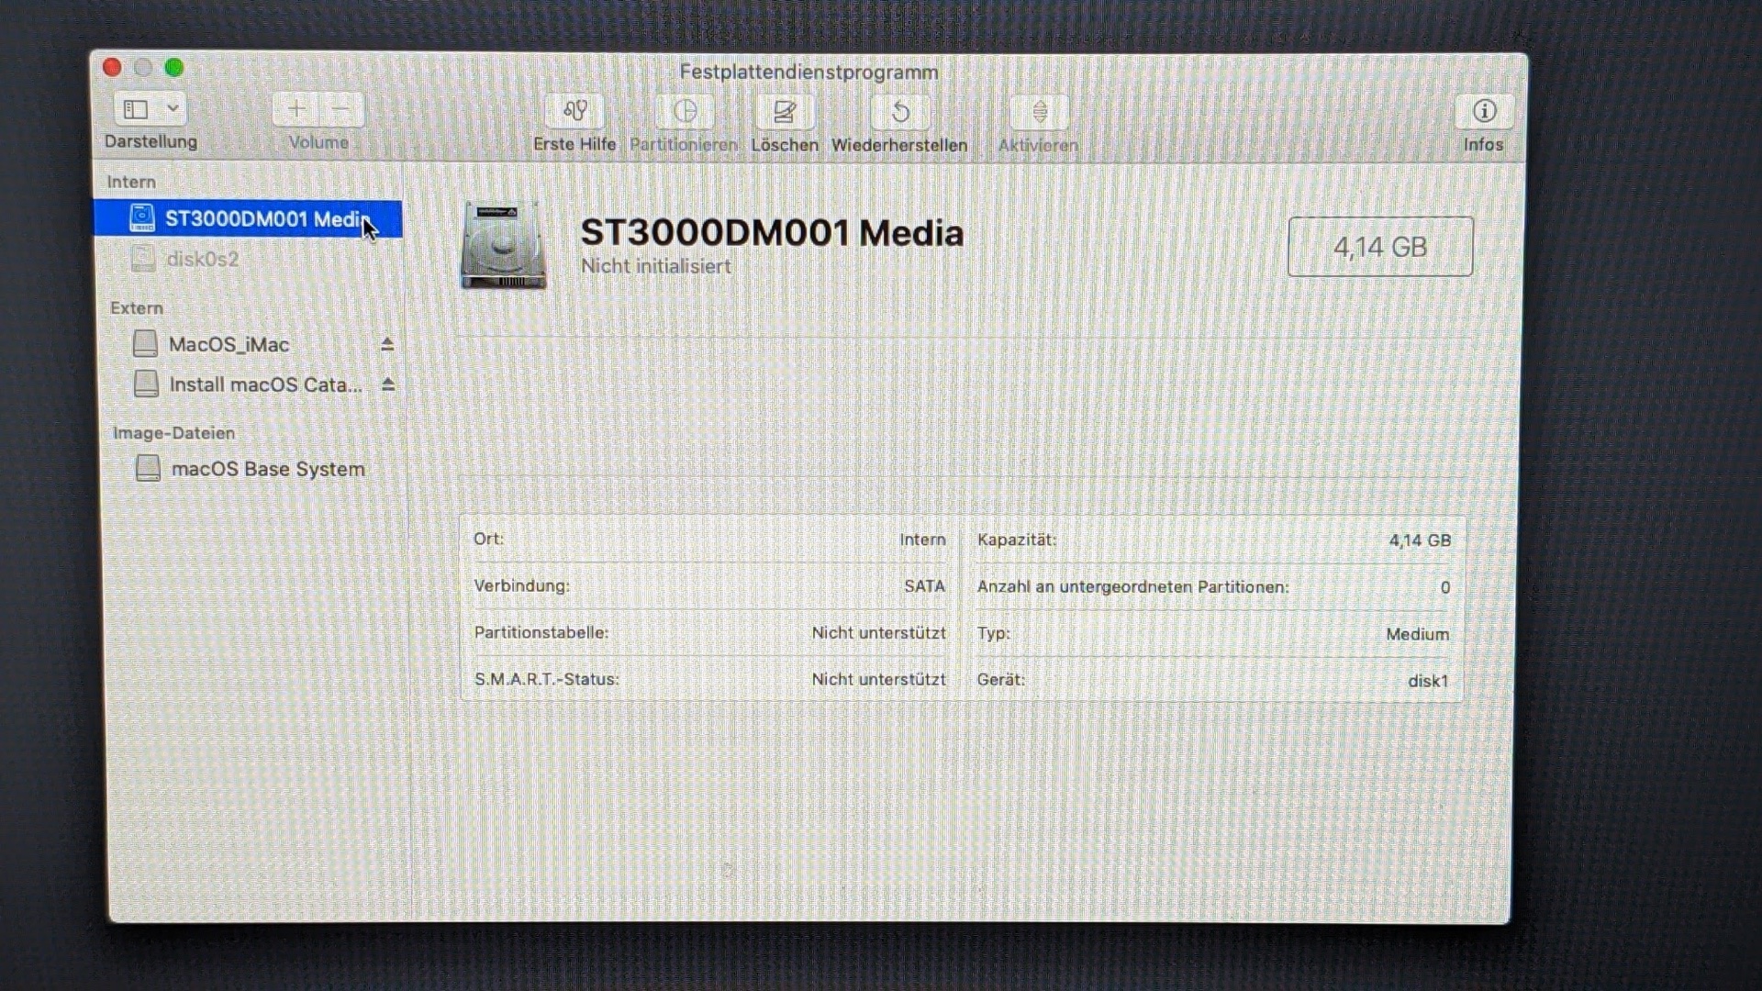
Task: Eject the MacOS_iMac volume
Action: coord(387,344)
